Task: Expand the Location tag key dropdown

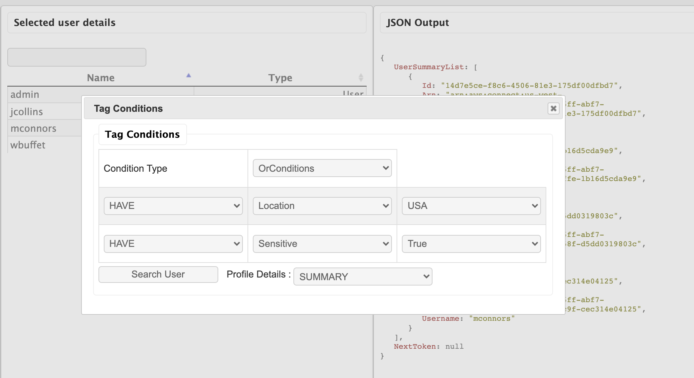Action: (322, 206)
